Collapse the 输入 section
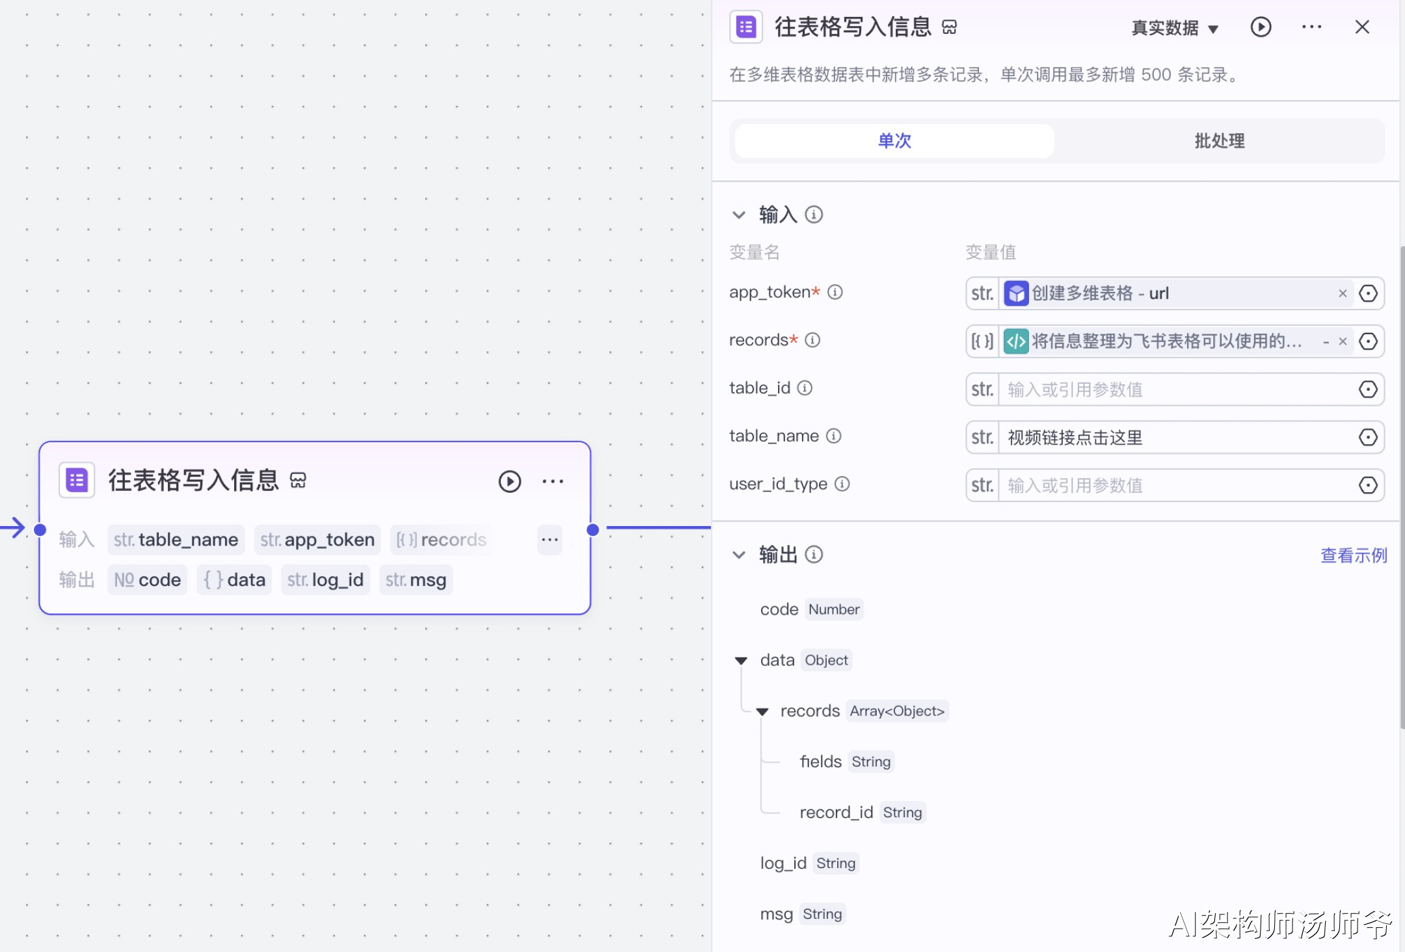 click(739, 215)
